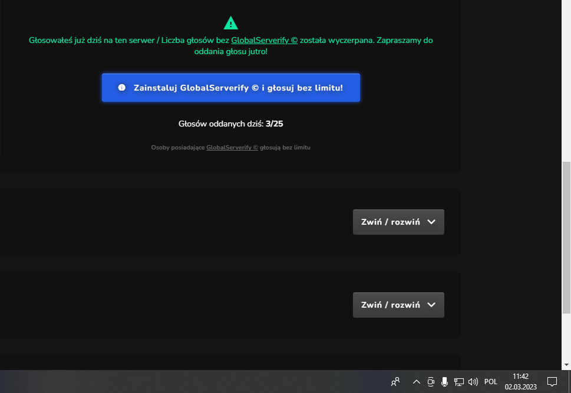The image size is (571, 393).
Task: Collapse first section with Zwiń / rozwiń
Action: 398,222
